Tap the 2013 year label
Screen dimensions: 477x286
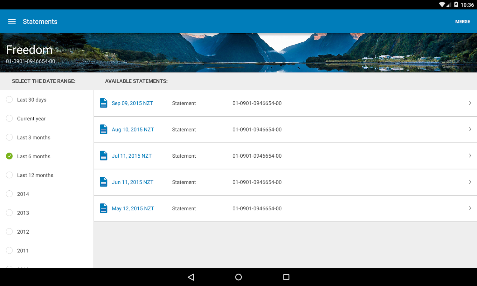[x=23, y=213]
